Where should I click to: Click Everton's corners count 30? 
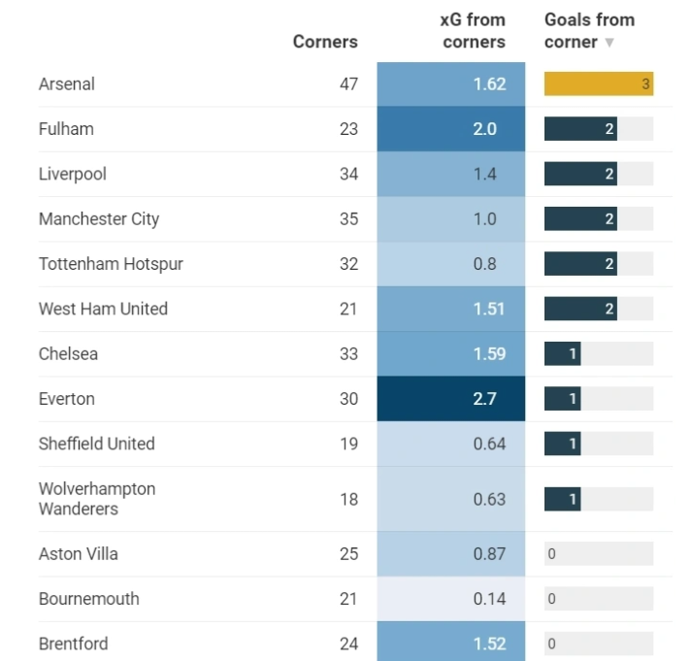click(348, 399)
